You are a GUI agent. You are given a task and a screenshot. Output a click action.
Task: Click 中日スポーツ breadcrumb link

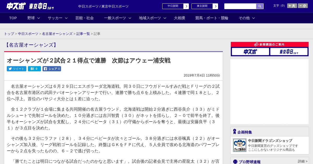pyautogui.click(x=28, y=34)
